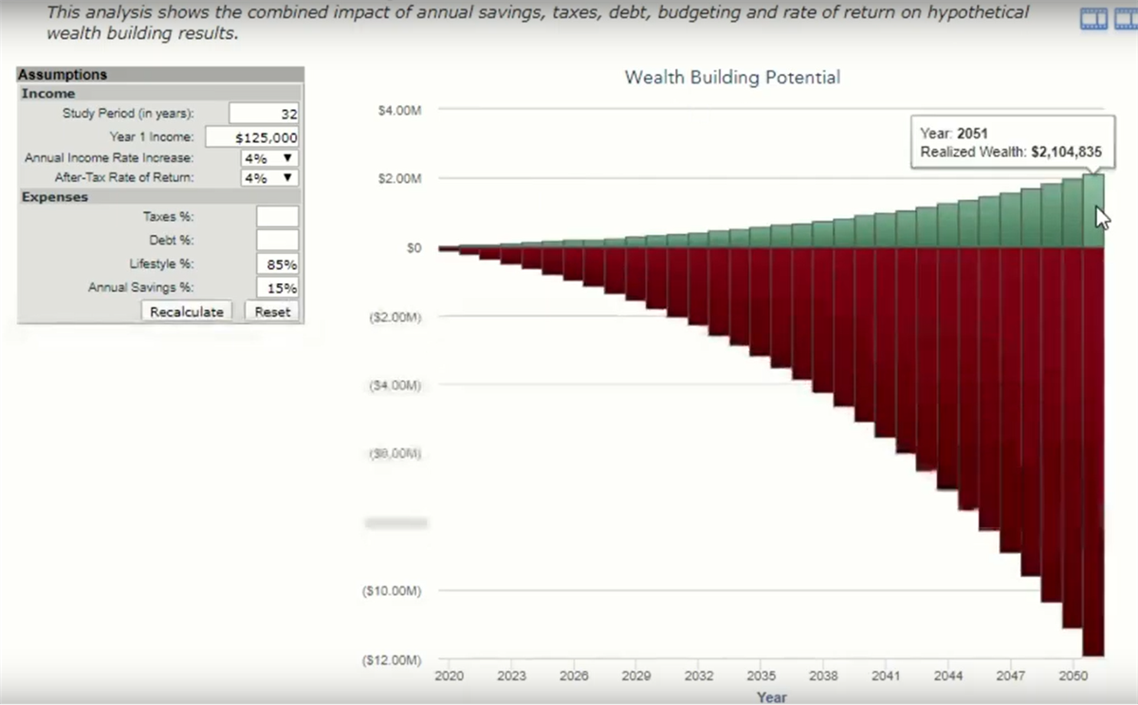Click the Wealth Building Potential chart title
Viewport: 1138px width, 705px height.
(732, 78)
